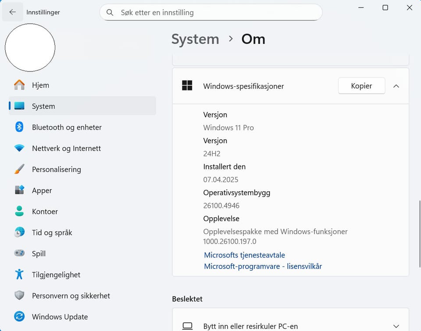Click the user profile picture circle
The height and width of the screenshot is (331, 421).
30,48
